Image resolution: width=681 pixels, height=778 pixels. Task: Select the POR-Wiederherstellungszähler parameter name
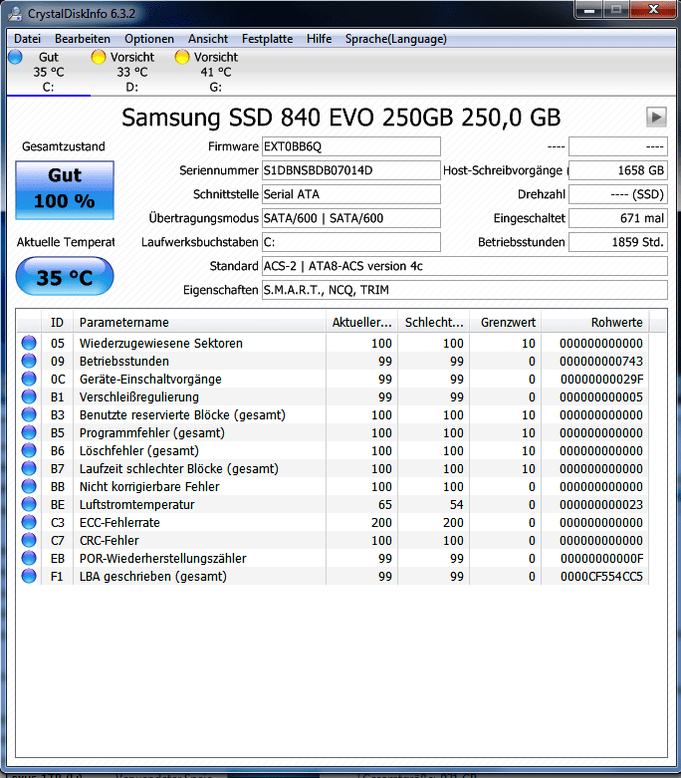click(162, 558)
